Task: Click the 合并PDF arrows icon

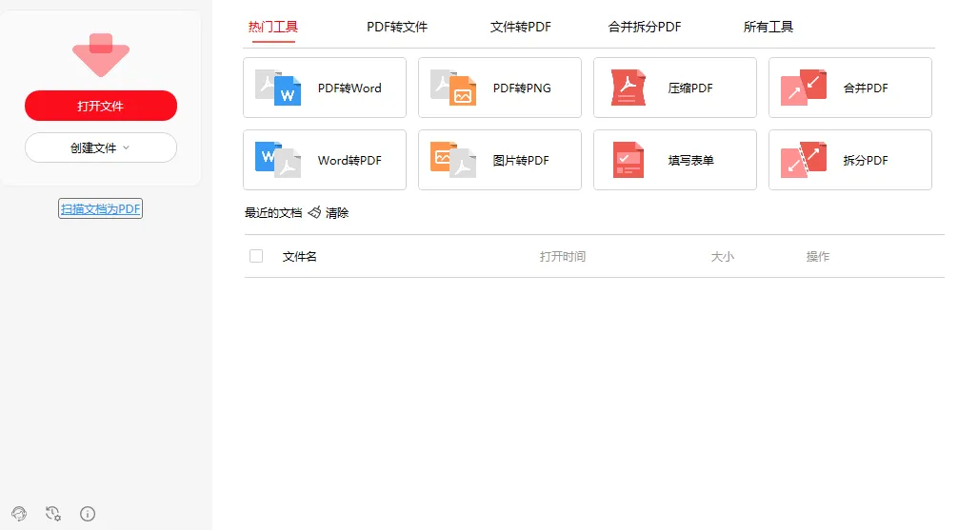Action: tap(804, 88)
